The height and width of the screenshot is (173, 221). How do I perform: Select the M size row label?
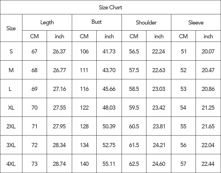pyautogui.click(x=11, y=70)
